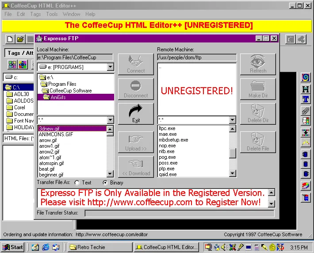Click the Refresh button with eye

point(258,64)
